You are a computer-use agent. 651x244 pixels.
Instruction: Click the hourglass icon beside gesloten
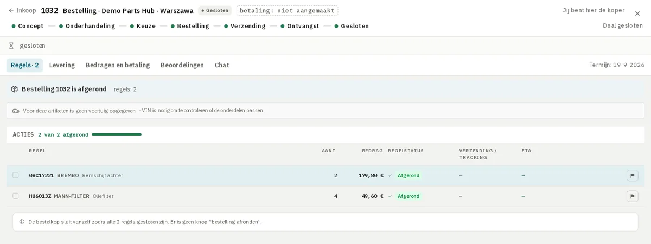11,46
